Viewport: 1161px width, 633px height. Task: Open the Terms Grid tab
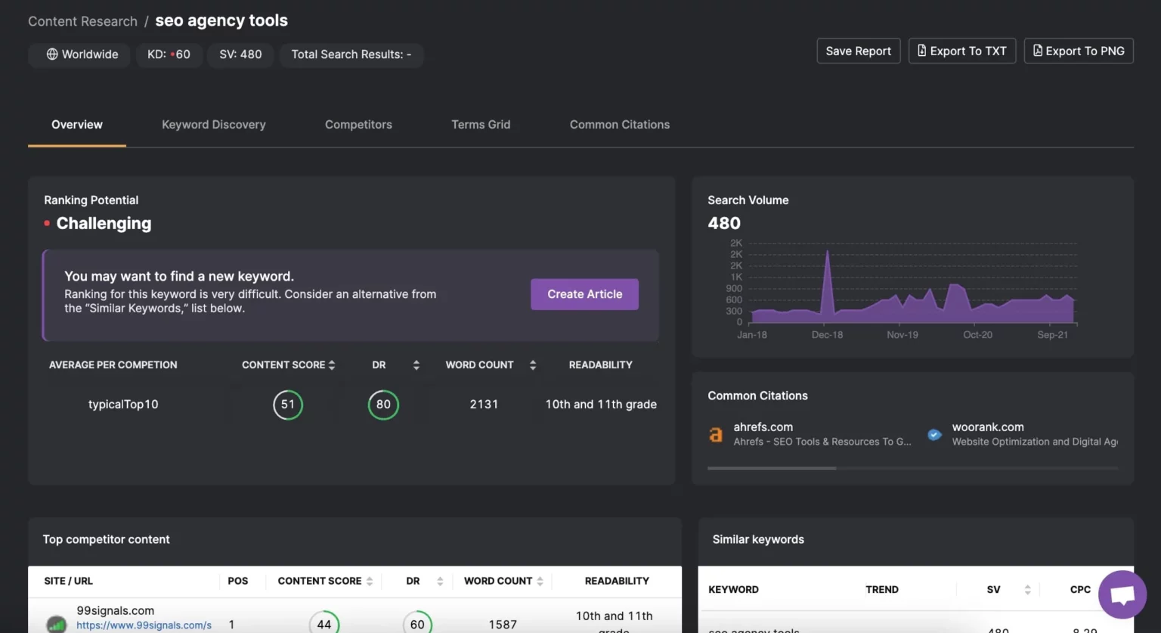click(481, 125)
